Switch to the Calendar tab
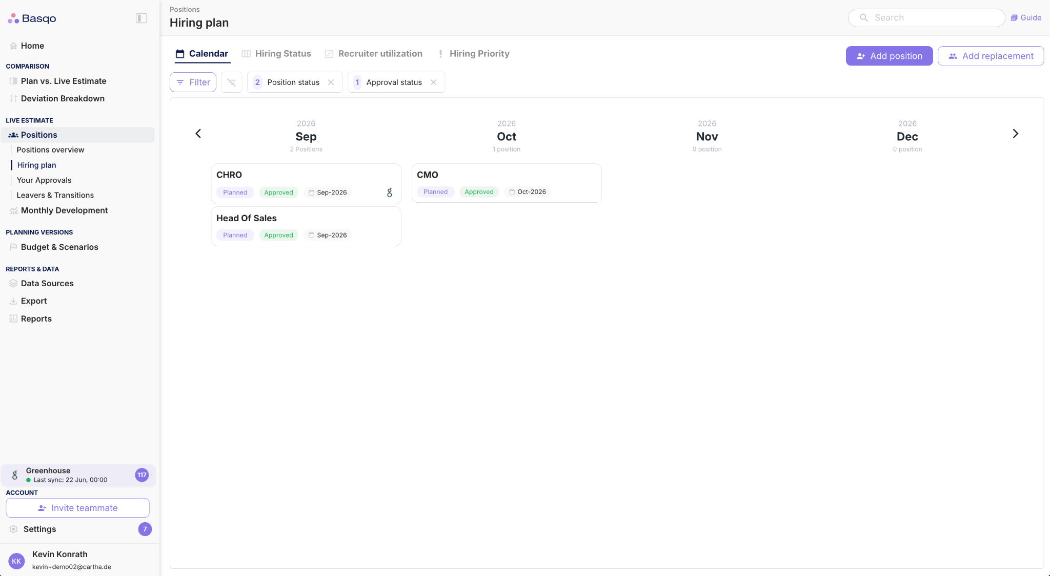Screen dimensions: 1050x576 click(202, 54)
